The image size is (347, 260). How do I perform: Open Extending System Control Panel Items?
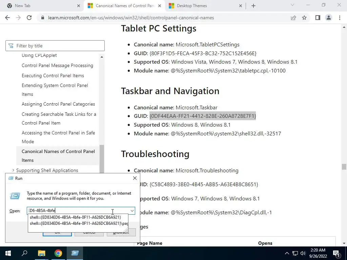coord(55,90)
